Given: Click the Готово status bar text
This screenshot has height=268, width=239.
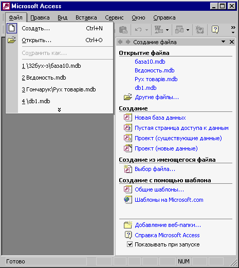Looking at the screenshot, I should click(15, 261).
